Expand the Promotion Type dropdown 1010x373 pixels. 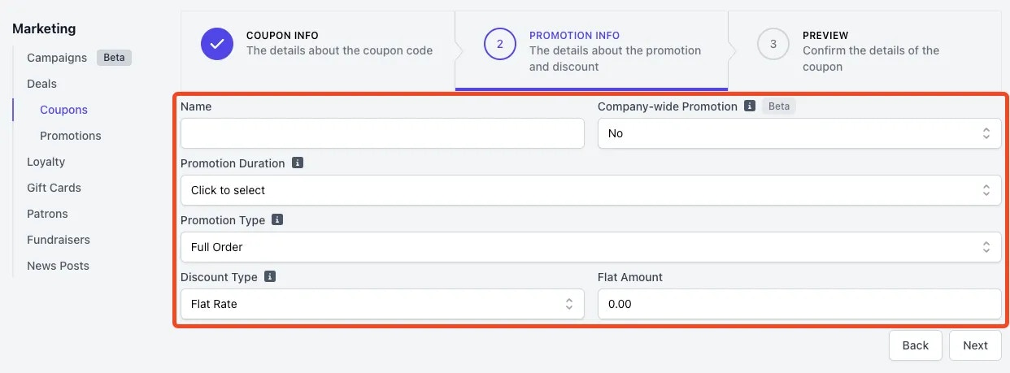(590, 247)
